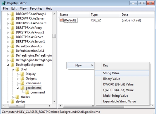Click the Registry Editor title bar icon
This screenshot has height=114, width=156.
coord(4,3)
